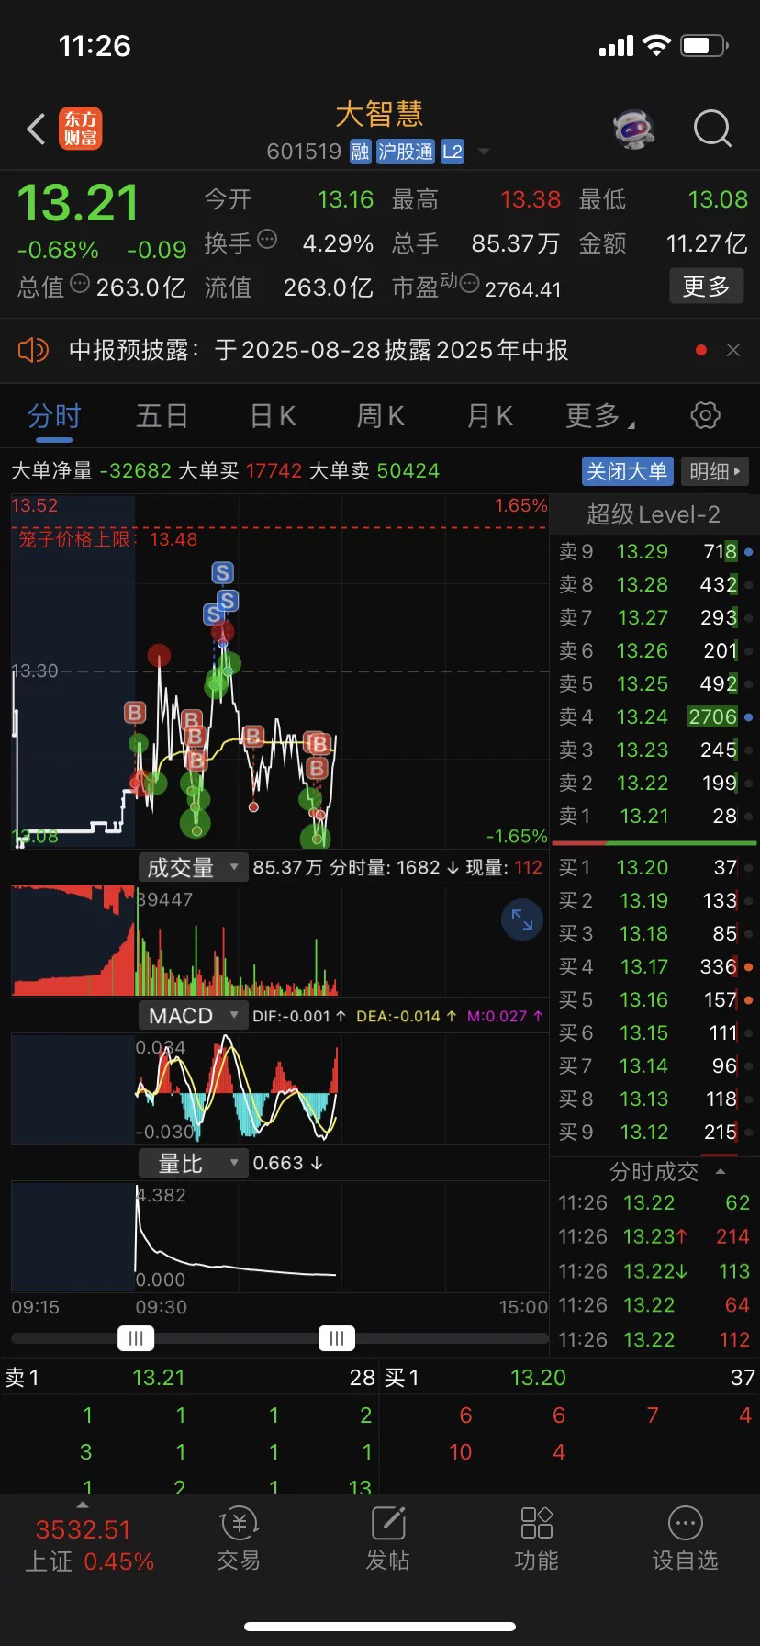This screenshot has width=760, height=1646.
Task: Tap the left time range slider handle
Action: tap(136, 1338)
